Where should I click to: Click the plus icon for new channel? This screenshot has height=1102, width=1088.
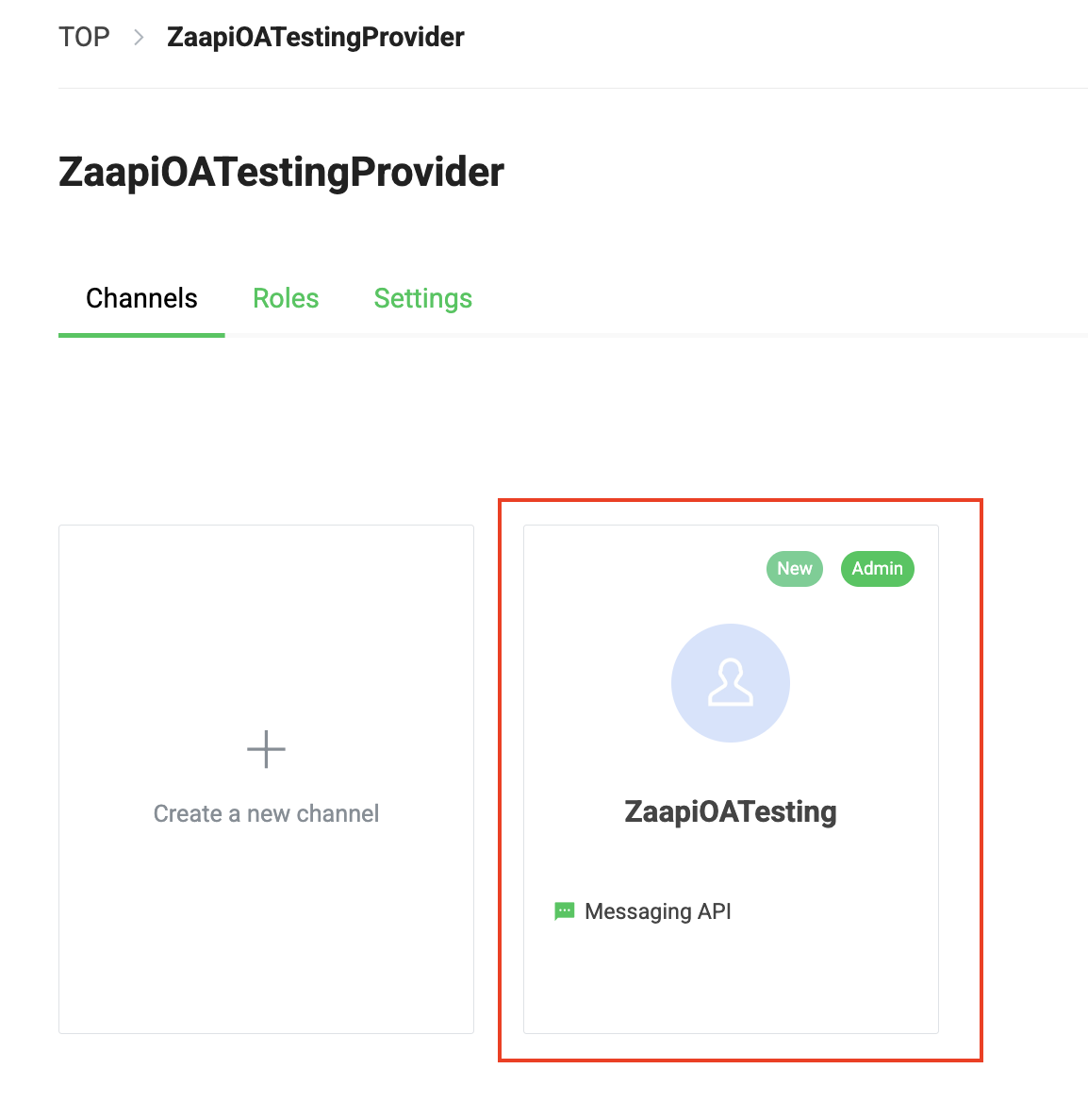(266, 749)
